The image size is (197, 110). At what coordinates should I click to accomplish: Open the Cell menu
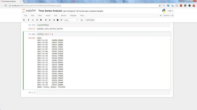(x=55, y=16)
